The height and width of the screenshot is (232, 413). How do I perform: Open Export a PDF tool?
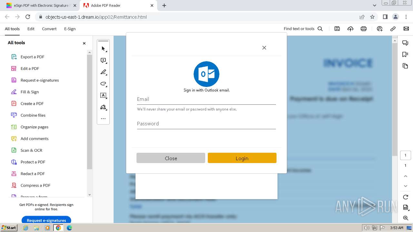click(32, 57)
